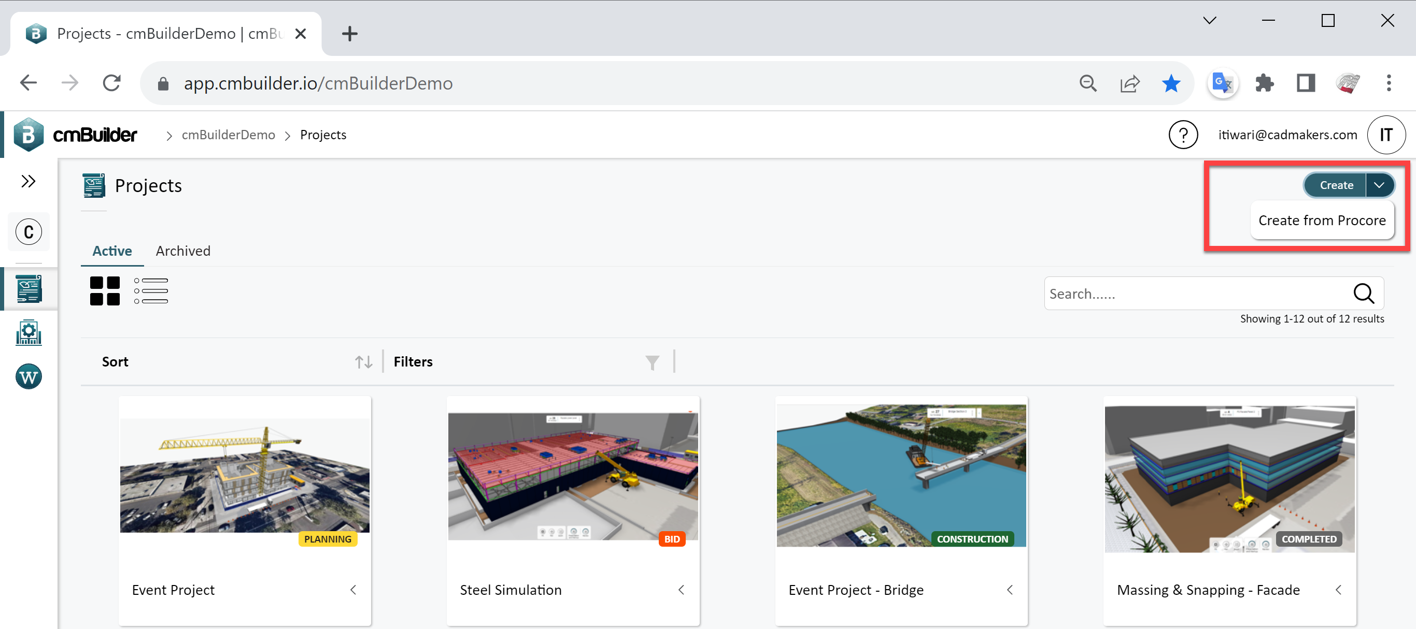Image resolution: width=1416 pixels, height=629 pixels.
Task: View site lock information
Action: tap(163, 83)
